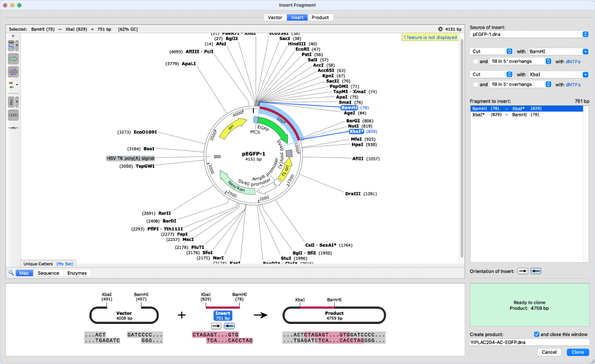Enable fill-in checkbox under XbaI cut
The height and width of the screenshot is (364, 595).
475,84
